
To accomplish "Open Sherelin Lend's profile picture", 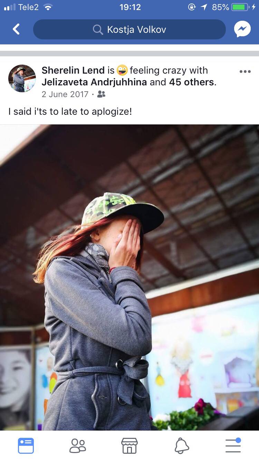I will [x=22, y=78].
